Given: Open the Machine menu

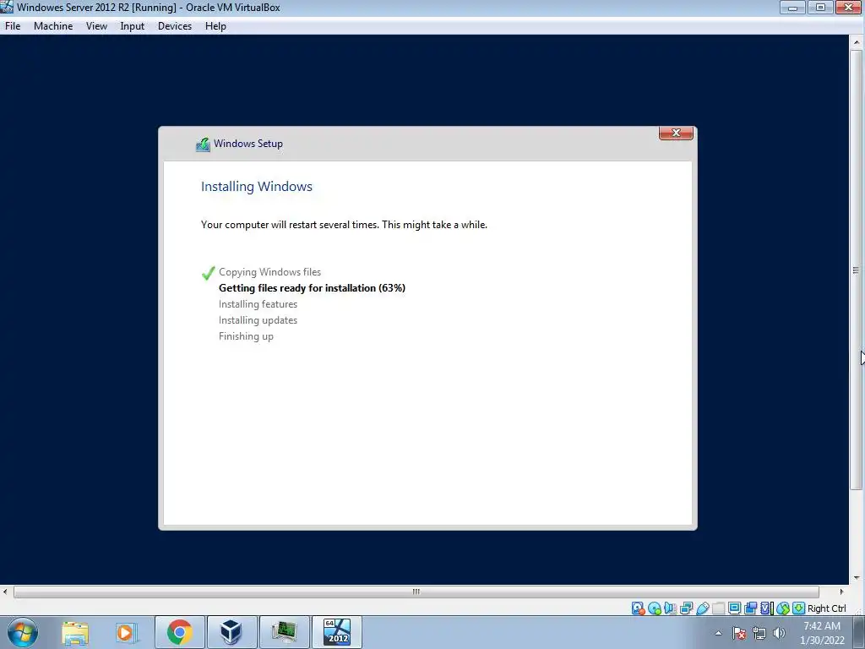Looking at the screenshot, I should (x=53, y=26).
